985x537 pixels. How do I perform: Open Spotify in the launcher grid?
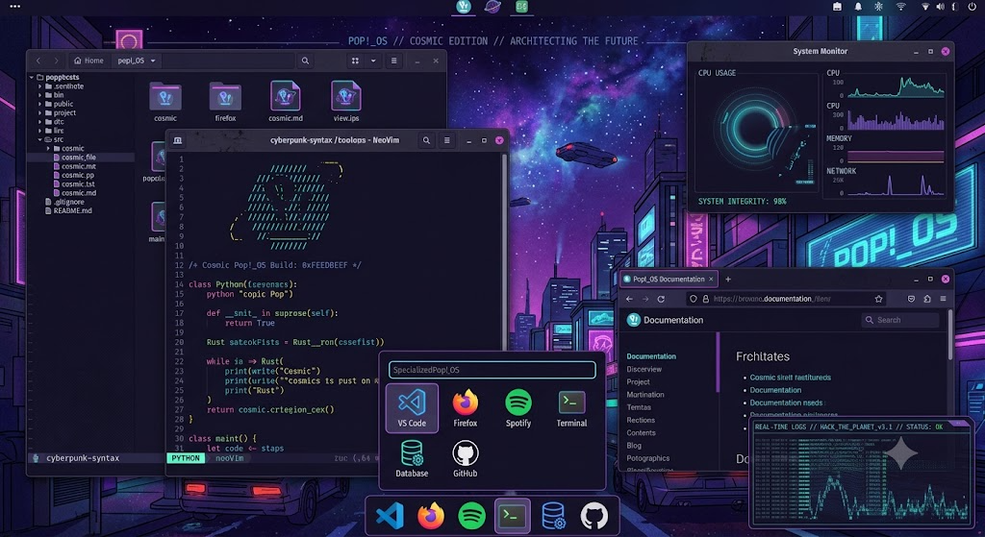click(x=518, y=408)
